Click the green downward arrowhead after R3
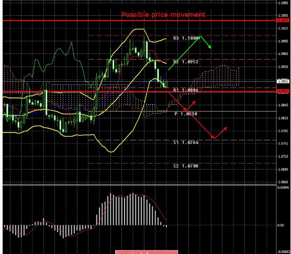Viewport: 291px width, 254px height. point(210,47)
